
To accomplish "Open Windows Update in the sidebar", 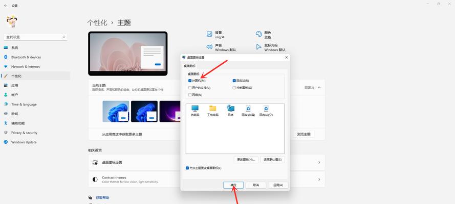I will click(35, 142).
